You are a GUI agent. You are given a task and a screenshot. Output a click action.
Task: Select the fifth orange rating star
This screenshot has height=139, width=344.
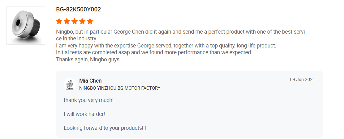tap(90, 21)
